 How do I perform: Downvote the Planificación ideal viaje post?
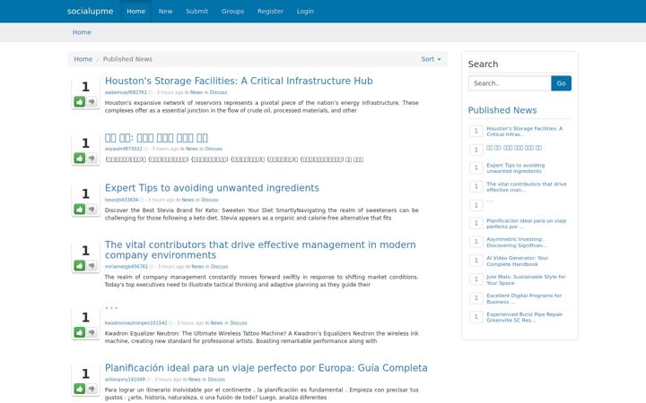92,389
